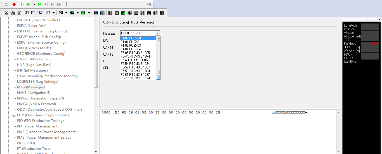Jump to the beginning of log
Image resolution: width=382 pixels, height=154 pixels.
tap(59, 4)
